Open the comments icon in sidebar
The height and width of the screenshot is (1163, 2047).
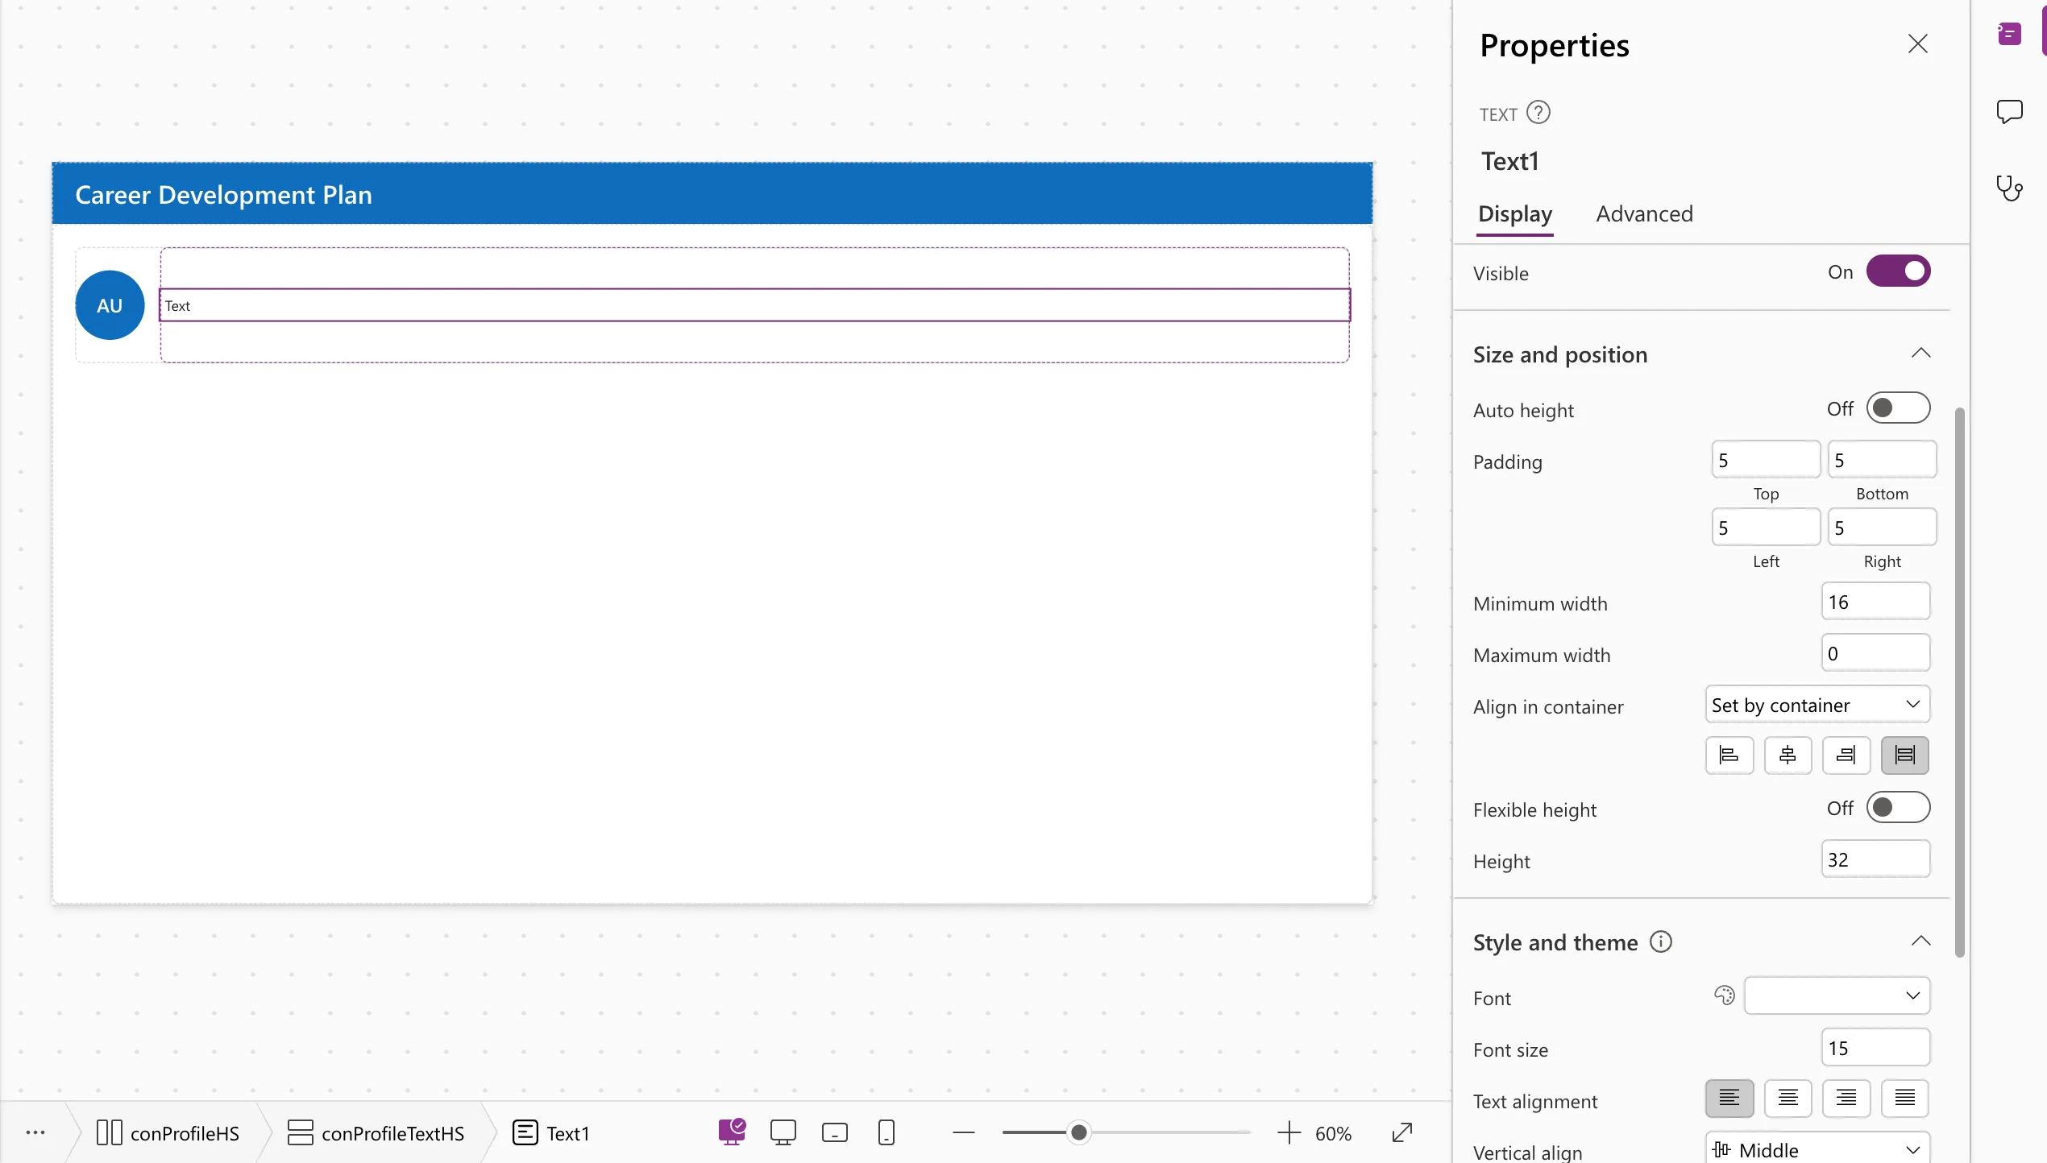2009,111
